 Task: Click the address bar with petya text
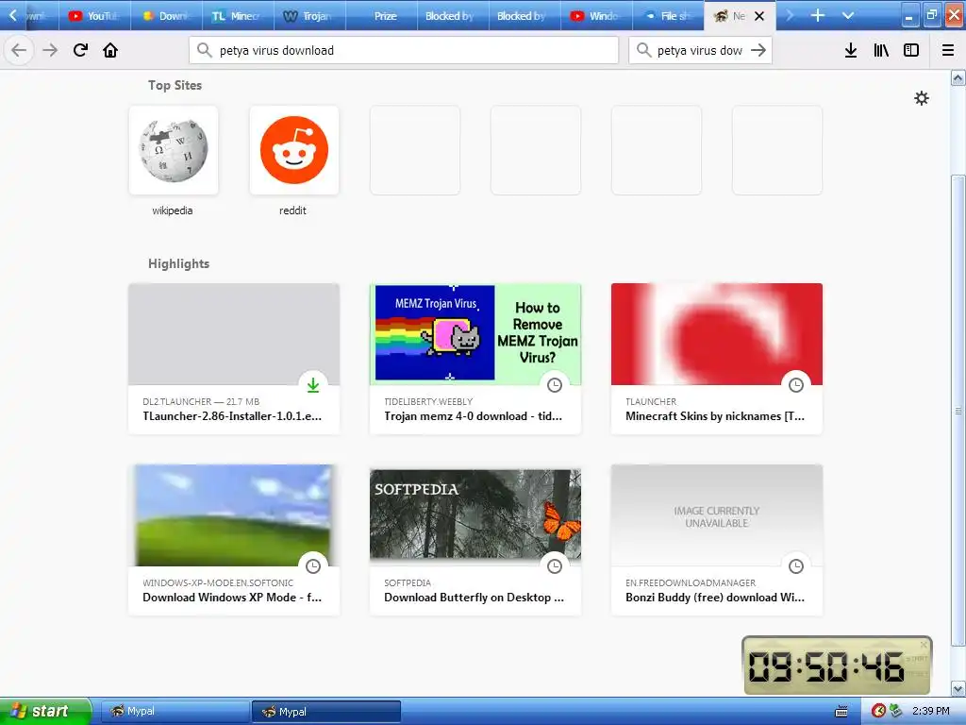(x=404, y=50)
